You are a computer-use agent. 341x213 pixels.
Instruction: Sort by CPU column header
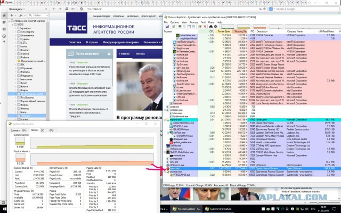point(207,31)
